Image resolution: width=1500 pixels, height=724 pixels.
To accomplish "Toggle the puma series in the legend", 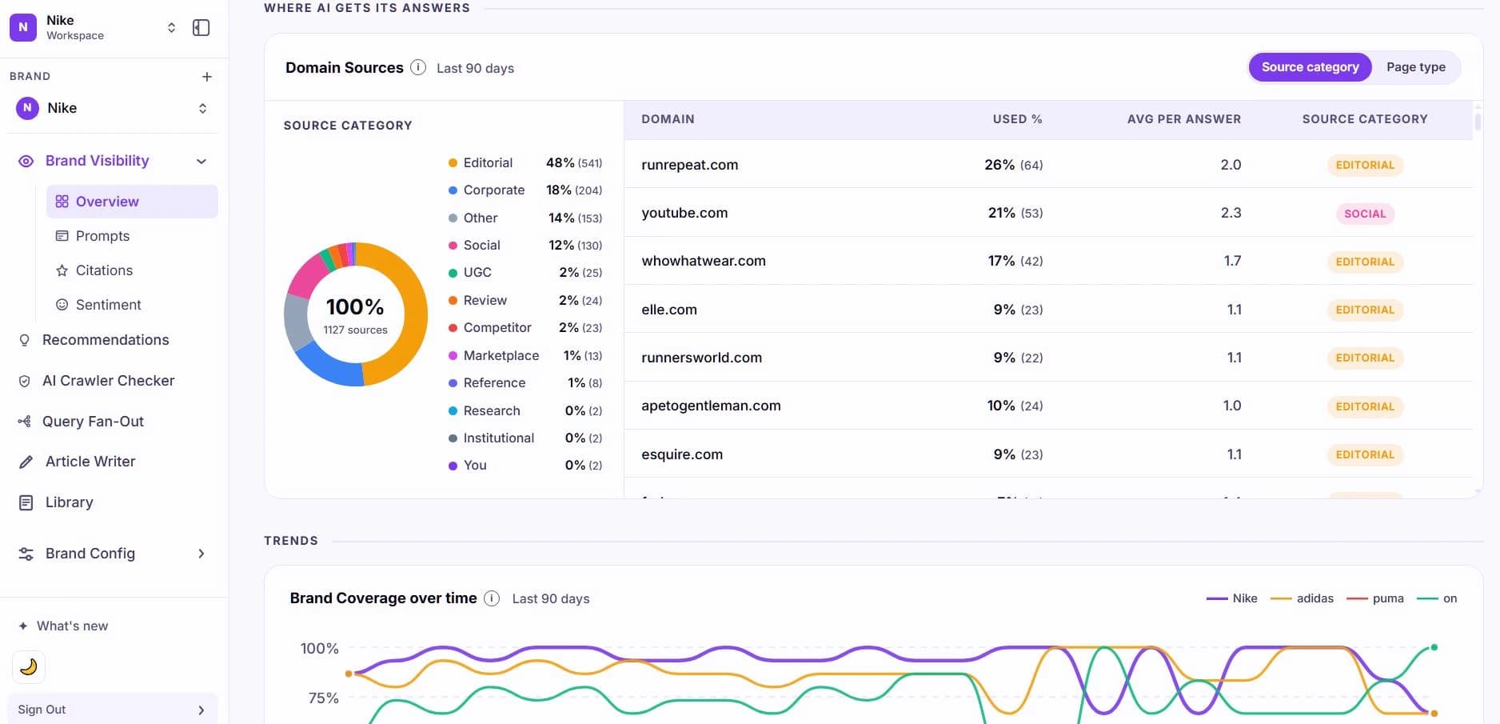I will (x=1375, y=598).
